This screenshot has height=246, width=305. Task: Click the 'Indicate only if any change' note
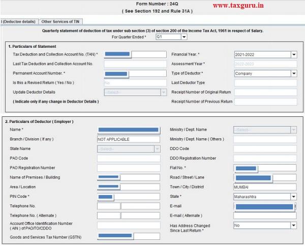click(x=56, y=102)
